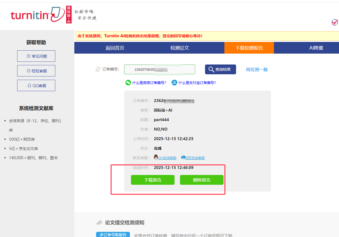Click the WeChat icon beside 什么是微信订单编号
The width and height of the screenshot is (339, 237).
pos(128,82)
